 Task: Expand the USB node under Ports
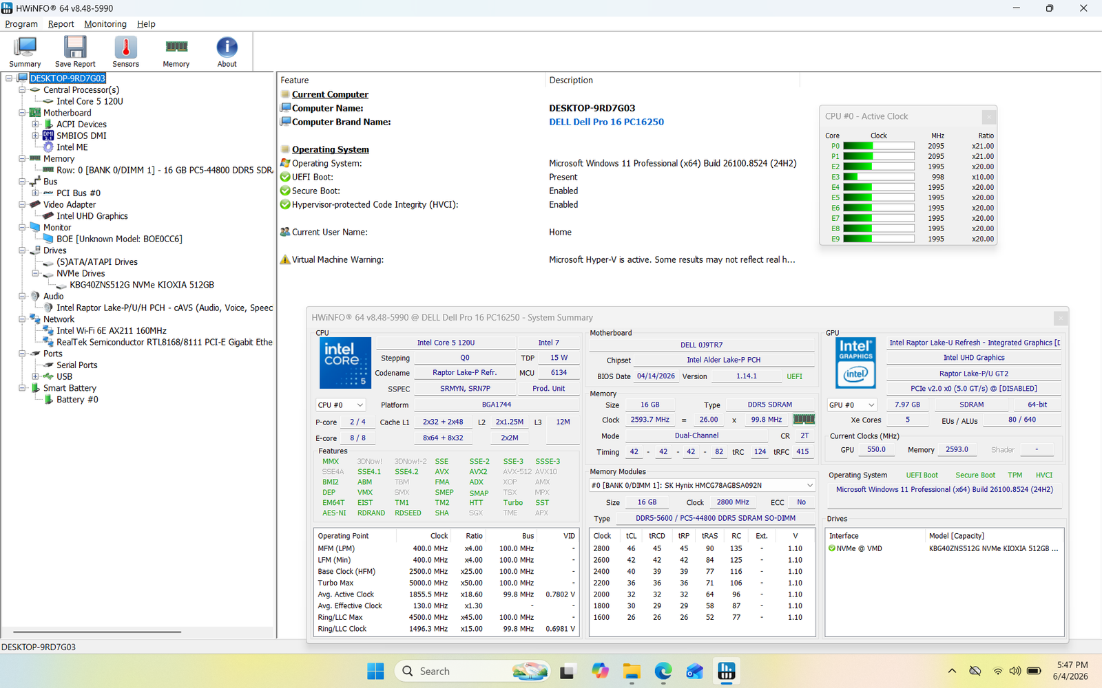pyautogui.click(x=35, y=377)
